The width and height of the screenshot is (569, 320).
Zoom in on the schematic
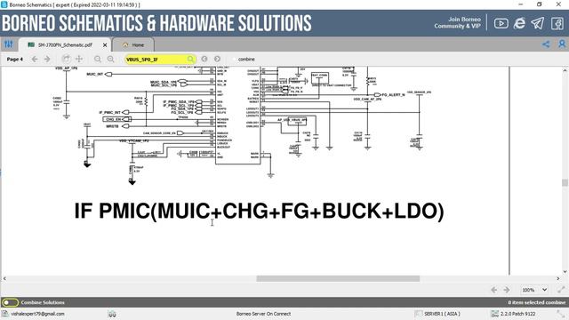tap(110, 60)
